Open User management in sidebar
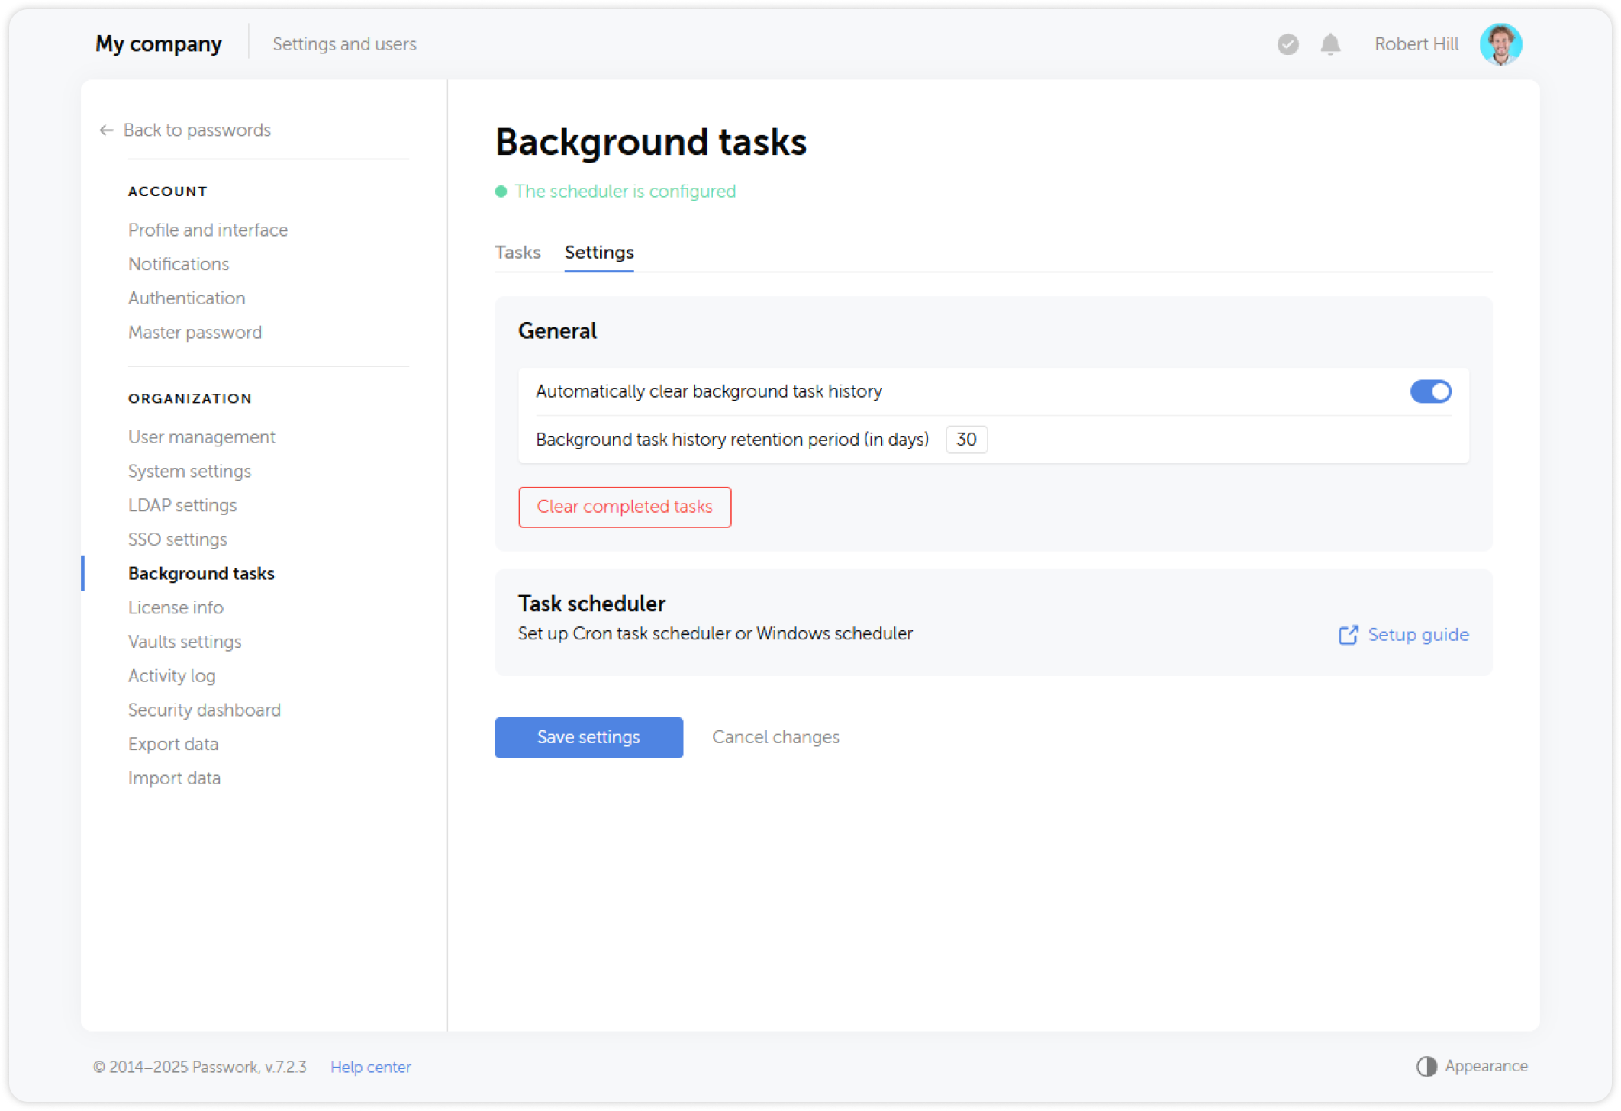This screenshot has width=1621, height=1111. (201, 437)
